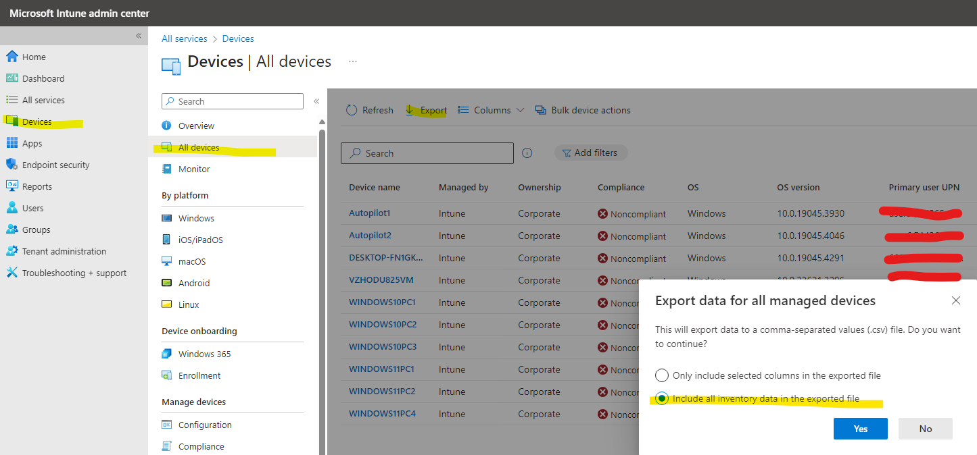This screenshot has width=977, height=455.
Task: Collapse the main left navigation chevron
Action: (x=139, y=36)
